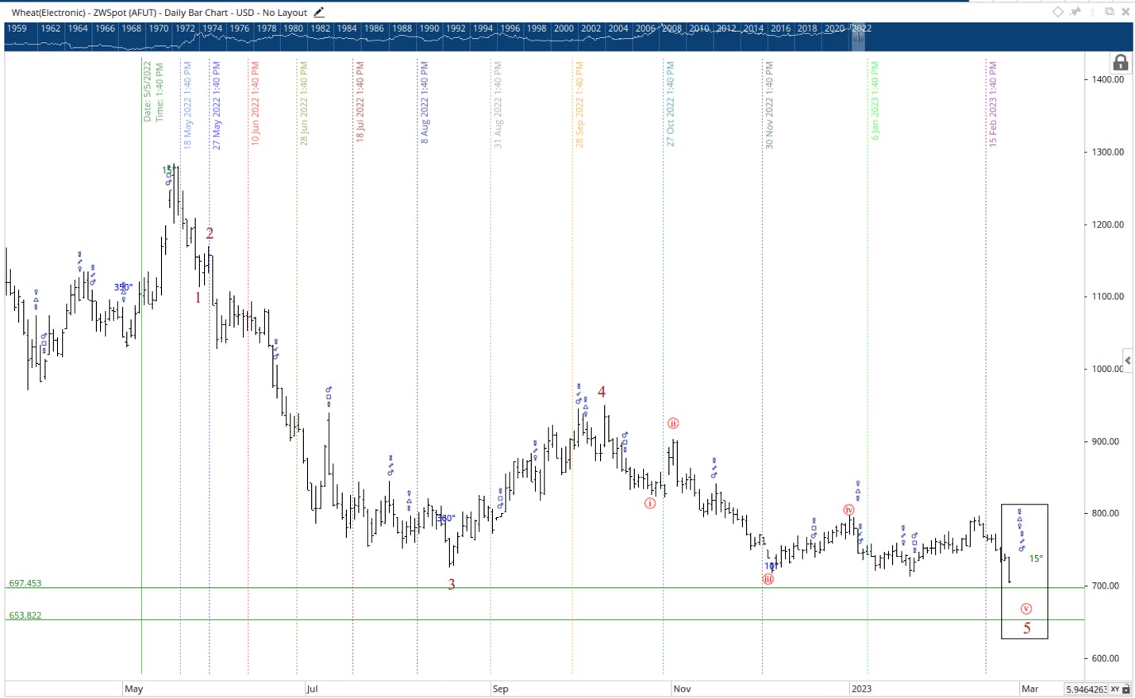Select the red wave label 5 in the box
The width and height of the screenshot is (1135, 698).
coord(1026,628)
